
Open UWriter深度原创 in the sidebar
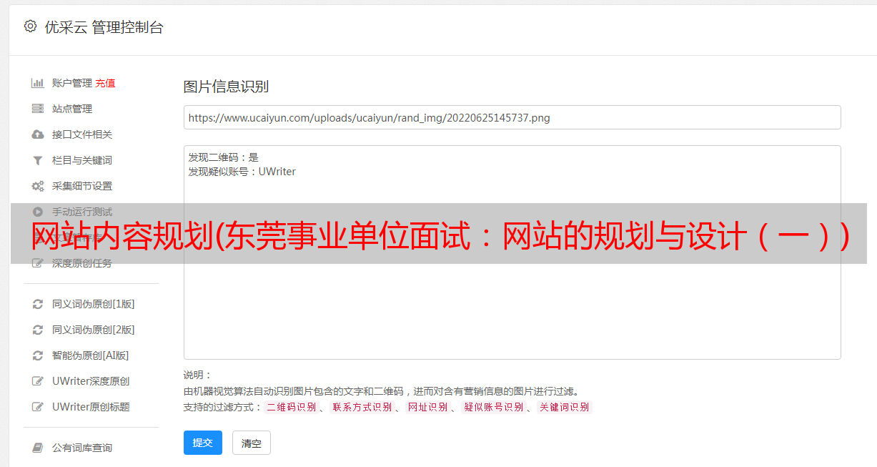click(91, 381)
